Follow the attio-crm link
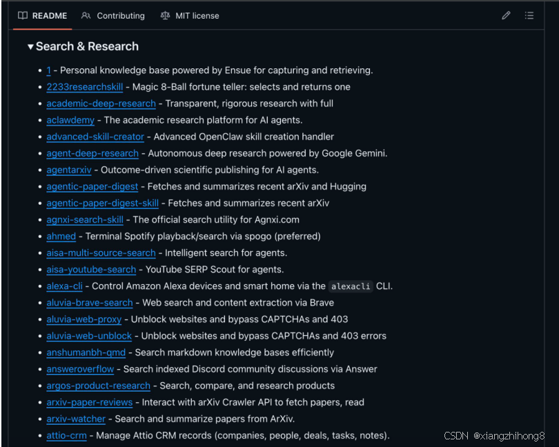The width and height of the screenshot is (559, 447). 66,435
